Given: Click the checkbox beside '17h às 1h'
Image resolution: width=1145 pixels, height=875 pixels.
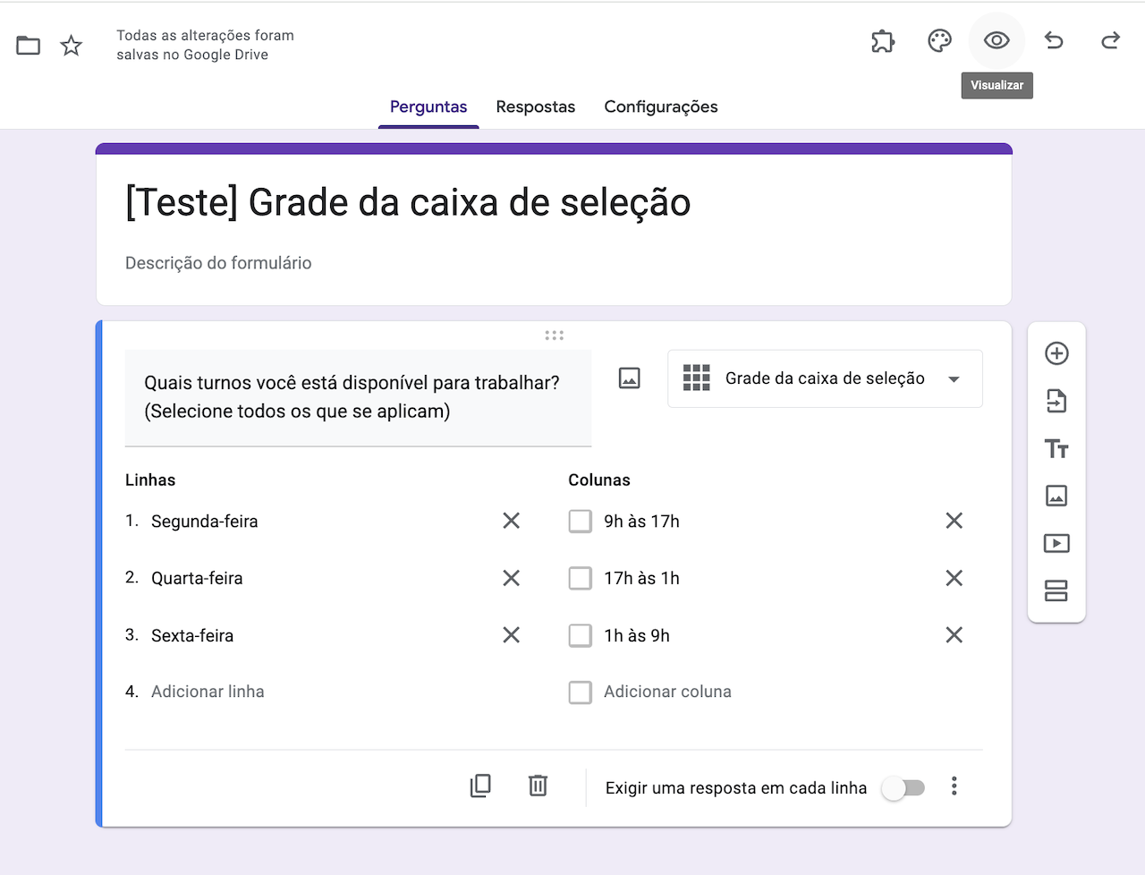Looking at the screenshot, I should coord(581,579).
